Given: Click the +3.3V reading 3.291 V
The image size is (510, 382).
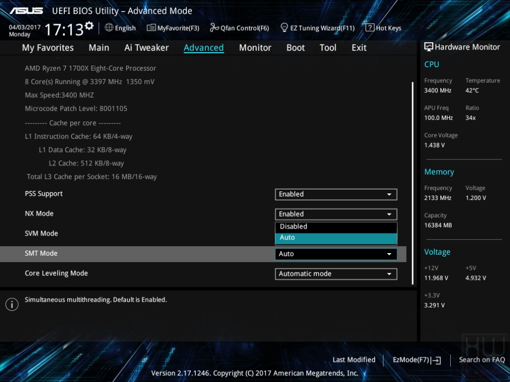Looking at the screenshot, I should pyautogui.click(x=434, y=305).
